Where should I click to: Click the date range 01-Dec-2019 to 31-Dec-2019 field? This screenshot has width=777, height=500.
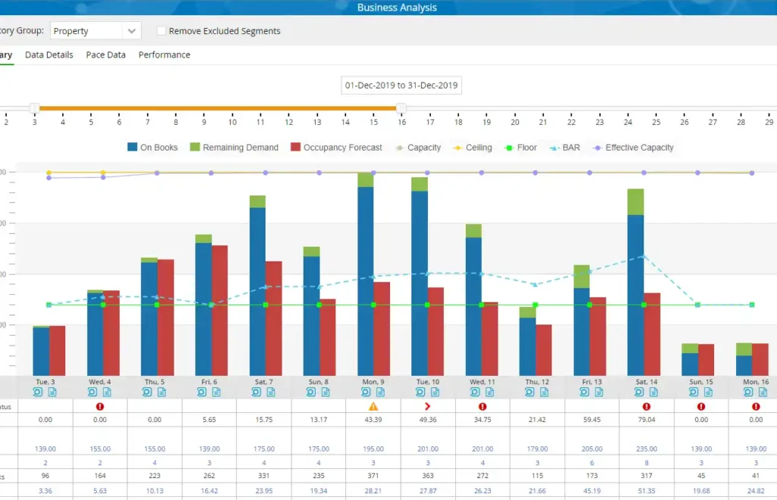pyautogui.click(x=401, y=85)
